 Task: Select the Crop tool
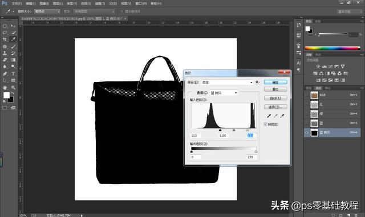click(5, 39)
